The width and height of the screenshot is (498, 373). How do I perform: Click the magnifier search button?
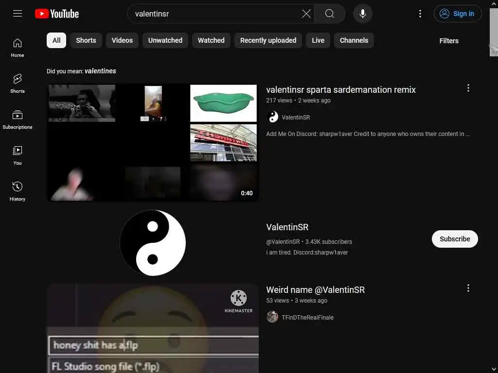[329, 14]
